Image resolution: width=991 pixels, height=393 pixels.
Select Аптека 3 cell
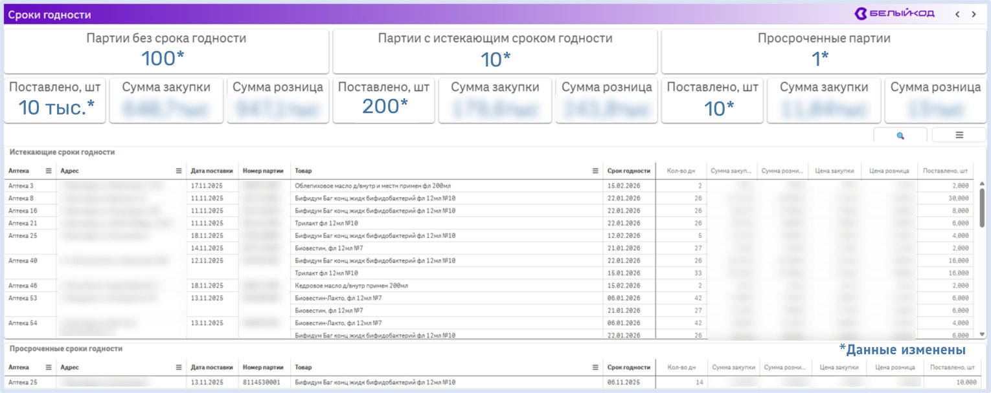click(x=30, y=186)
